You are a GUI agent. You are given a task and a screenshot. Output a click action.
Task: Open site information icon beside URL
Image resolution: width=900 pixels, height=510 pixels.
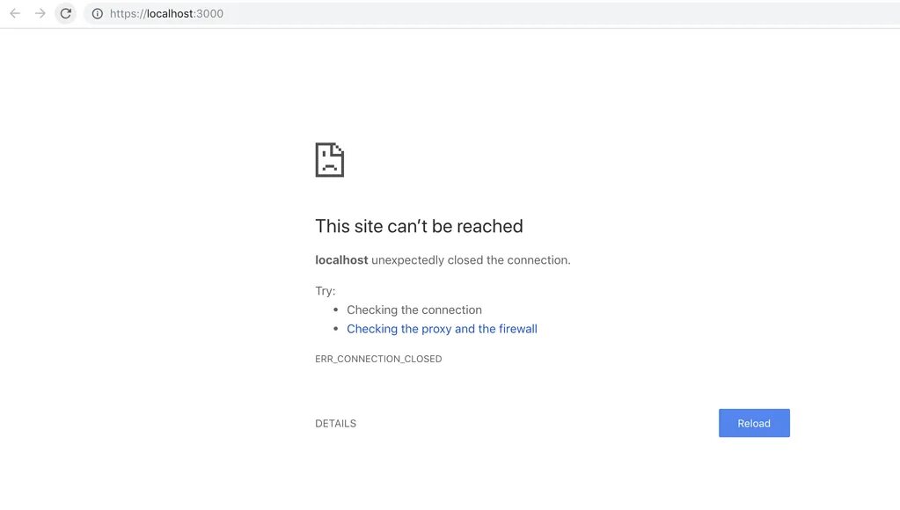pos(98,13)
